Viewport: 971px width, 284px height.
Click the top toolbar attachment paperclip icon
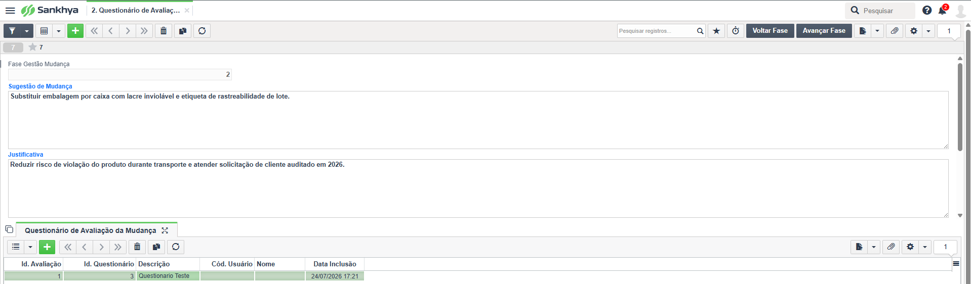[x=895, y=31]
